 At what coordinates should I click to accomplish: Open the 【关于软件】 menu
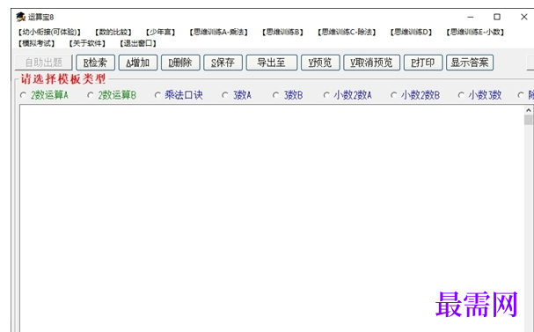[87, 43]
